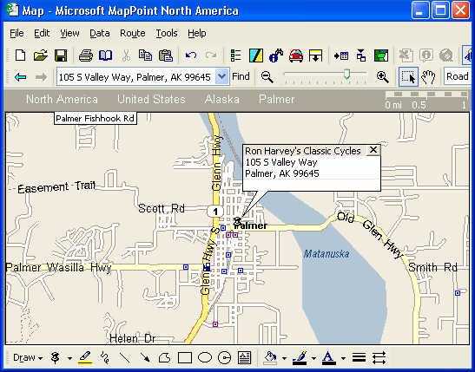Expand the Fill Color dropdown arrow
The height and width of the screenshot is (372, 475).
(284, 358)
